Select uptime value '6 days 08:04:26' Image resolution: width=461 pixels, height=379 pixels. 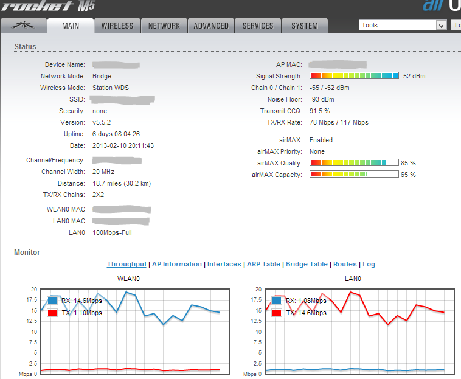coord(116,134)
